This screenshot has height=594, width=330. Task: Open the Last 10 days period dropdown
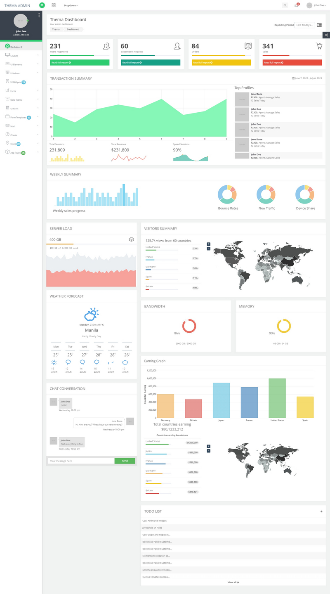[x=304, y=25]
